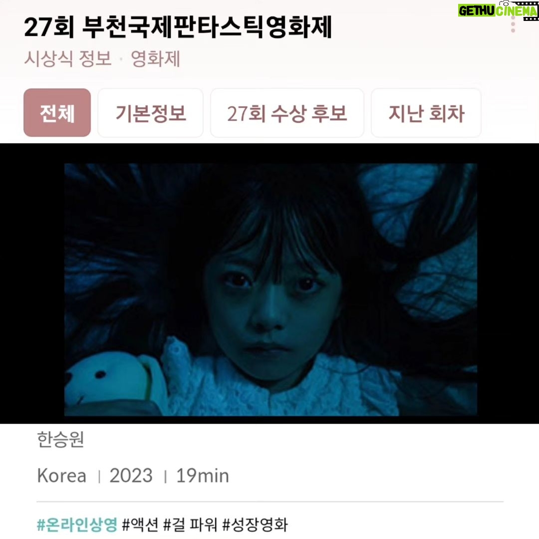Image resolution: width=539 pixels, height=539 pixels.
Task: Select the 전체 tab
Action: point(57,113)
